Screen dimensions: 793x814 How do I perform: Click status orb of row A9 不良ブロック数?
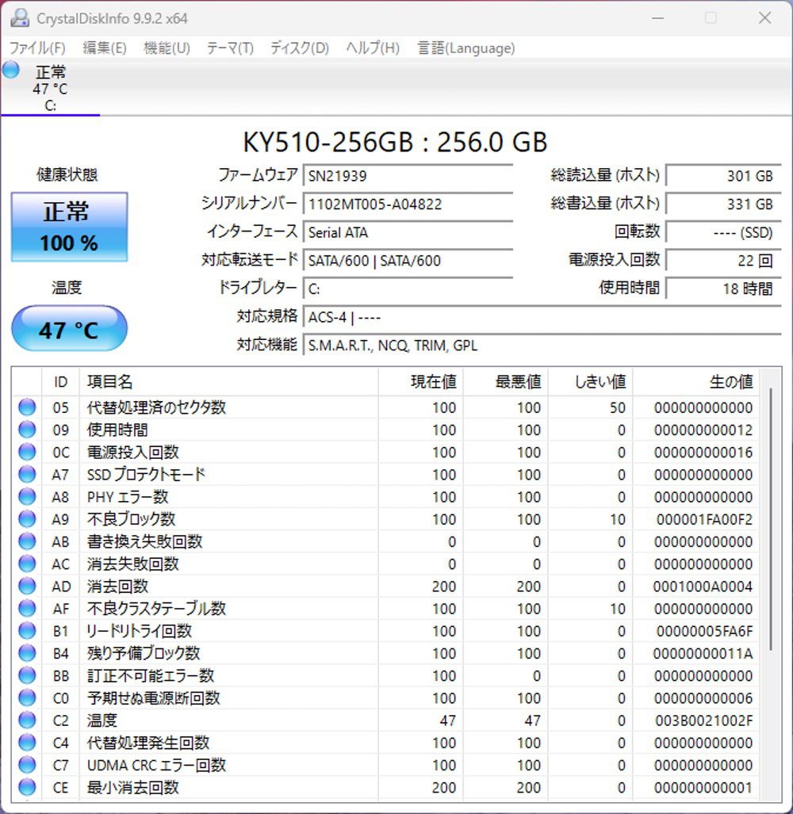tap(27, 519)
